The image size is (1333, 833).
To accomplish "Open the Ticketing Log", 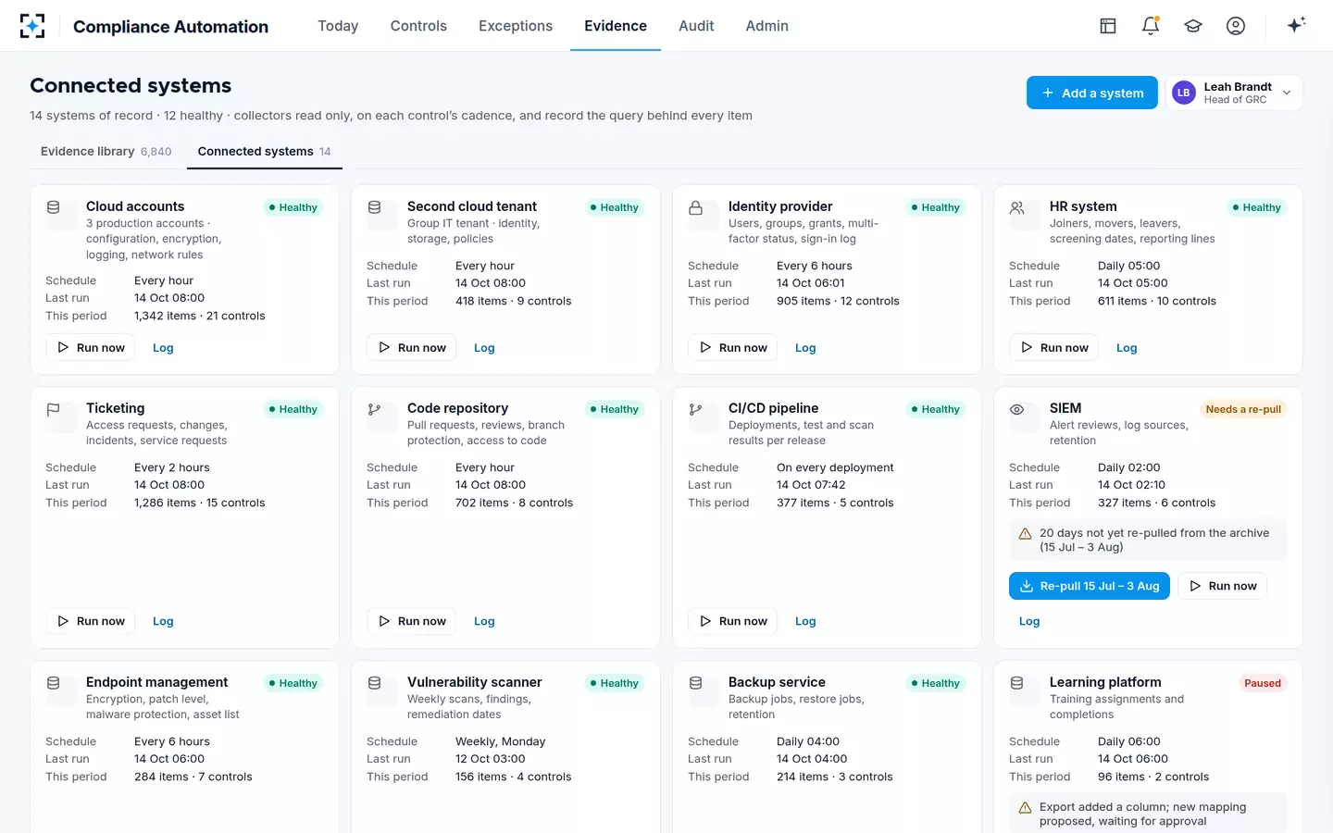I will 163,621.
